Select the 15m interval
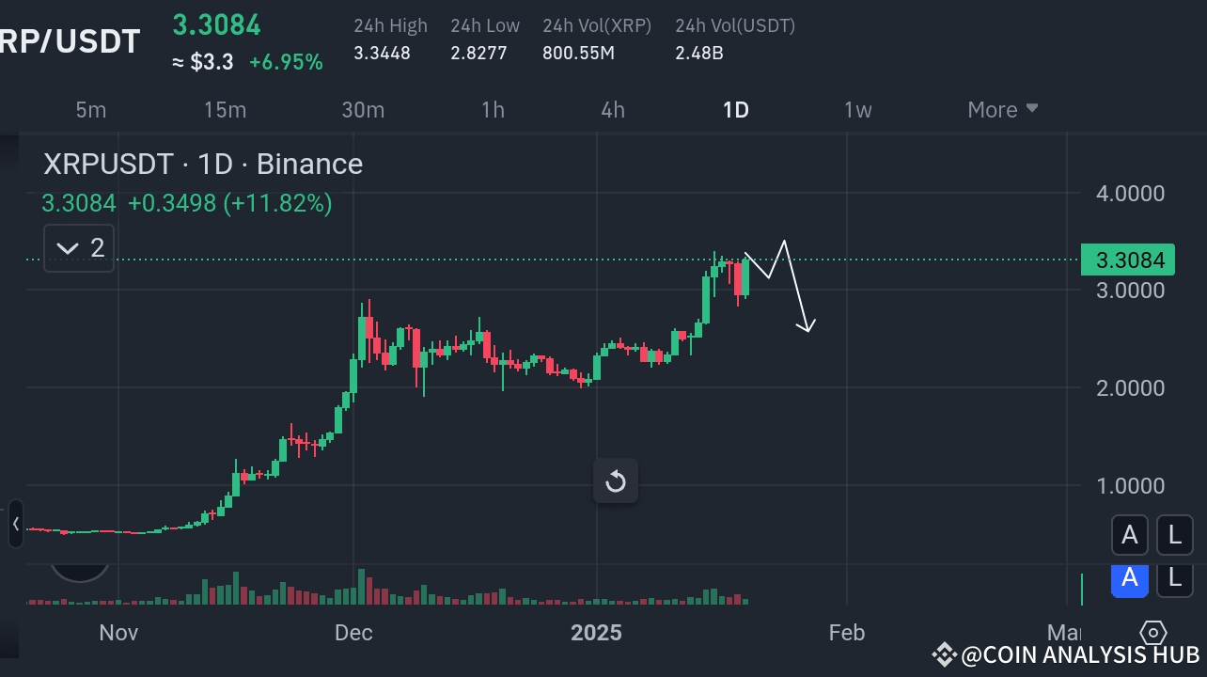Screen dimensions: 1207x677 (x=225, y=109)
